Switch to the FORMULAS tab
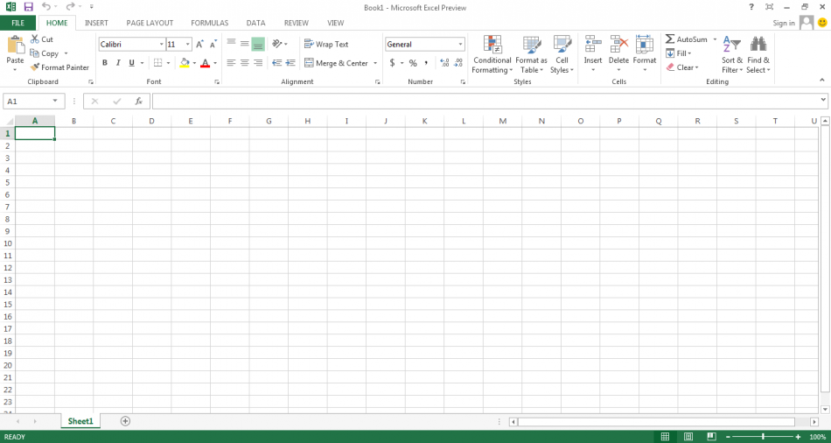The image size is (831, 443). click(x=210, y=23)
